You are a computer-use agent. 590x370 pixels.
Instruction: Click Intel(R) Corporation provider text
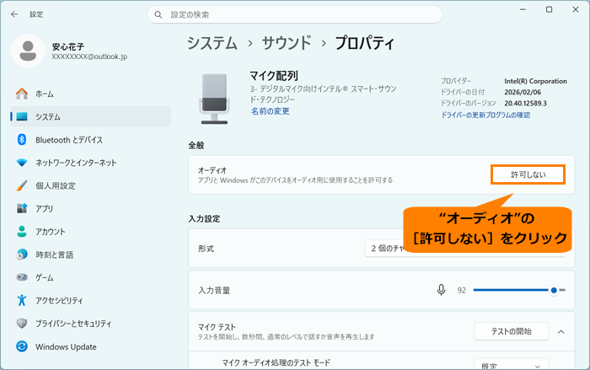point(535,81)
